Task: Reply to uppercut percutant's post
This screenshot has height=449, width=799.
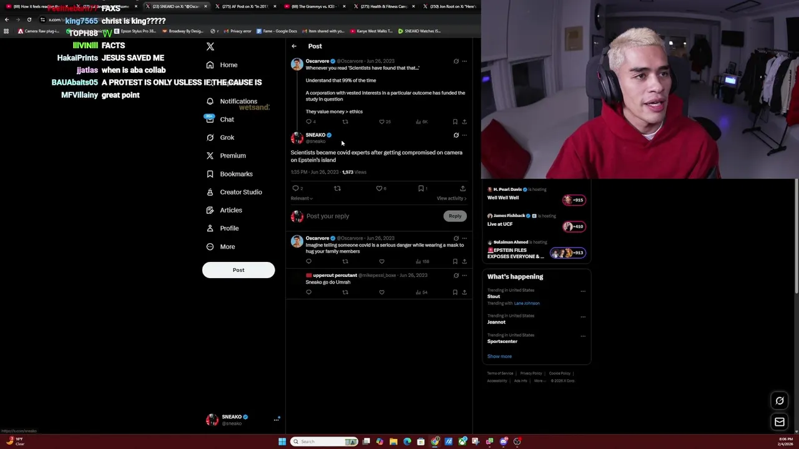Action: pyautogui.click(x=308, y=292)
